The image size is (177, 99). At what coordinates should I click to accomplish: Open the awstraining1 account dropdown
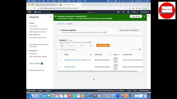145,12
